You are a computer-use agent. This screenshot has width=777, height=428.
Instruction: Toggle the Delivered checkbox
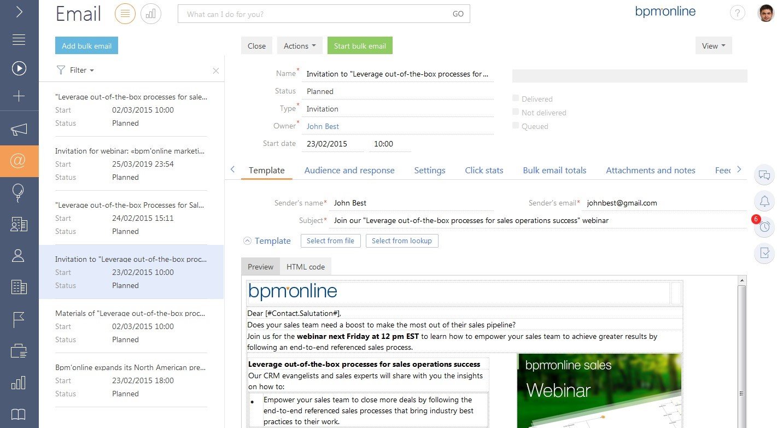point(516,98)
